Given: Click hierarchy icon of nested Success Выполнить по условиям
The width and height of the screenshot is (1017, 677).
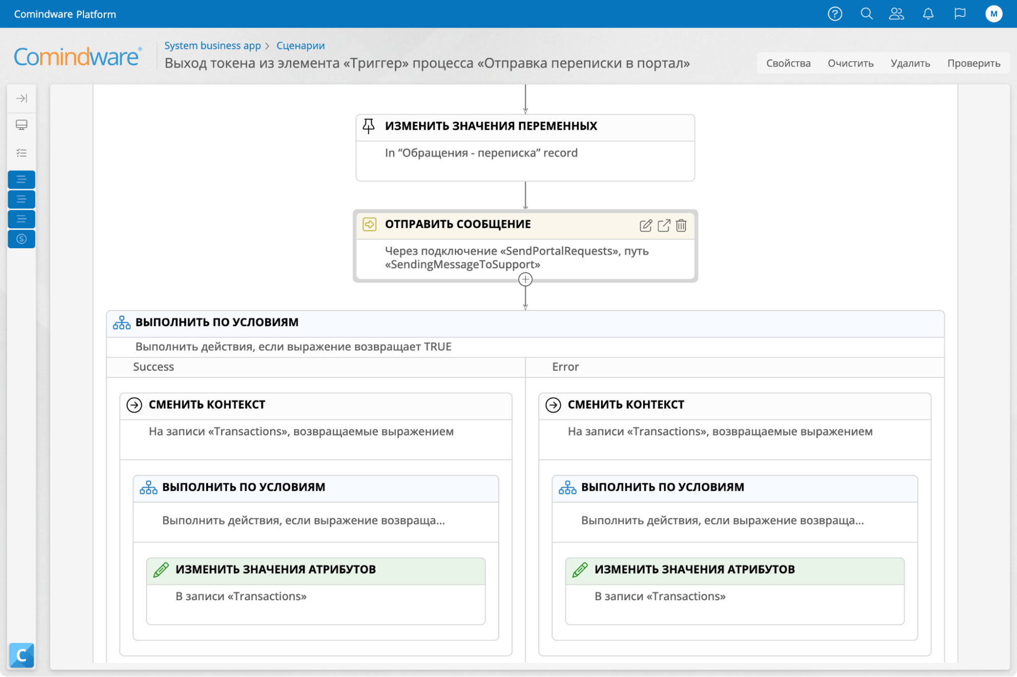Looking at the screenshot, I should pyautogui.click(x=149, y=487).
